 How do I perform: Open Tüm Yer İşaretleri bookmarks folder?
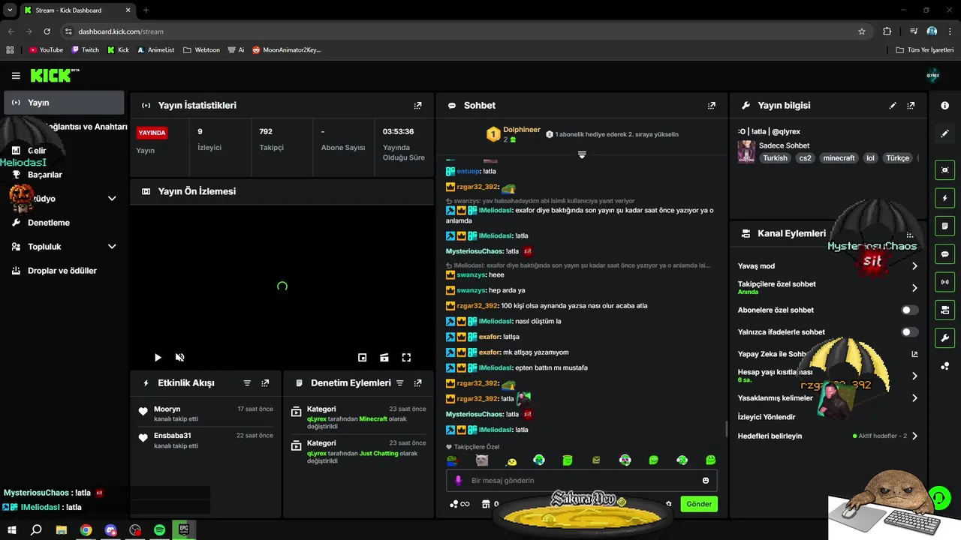(x=925, y=50)
